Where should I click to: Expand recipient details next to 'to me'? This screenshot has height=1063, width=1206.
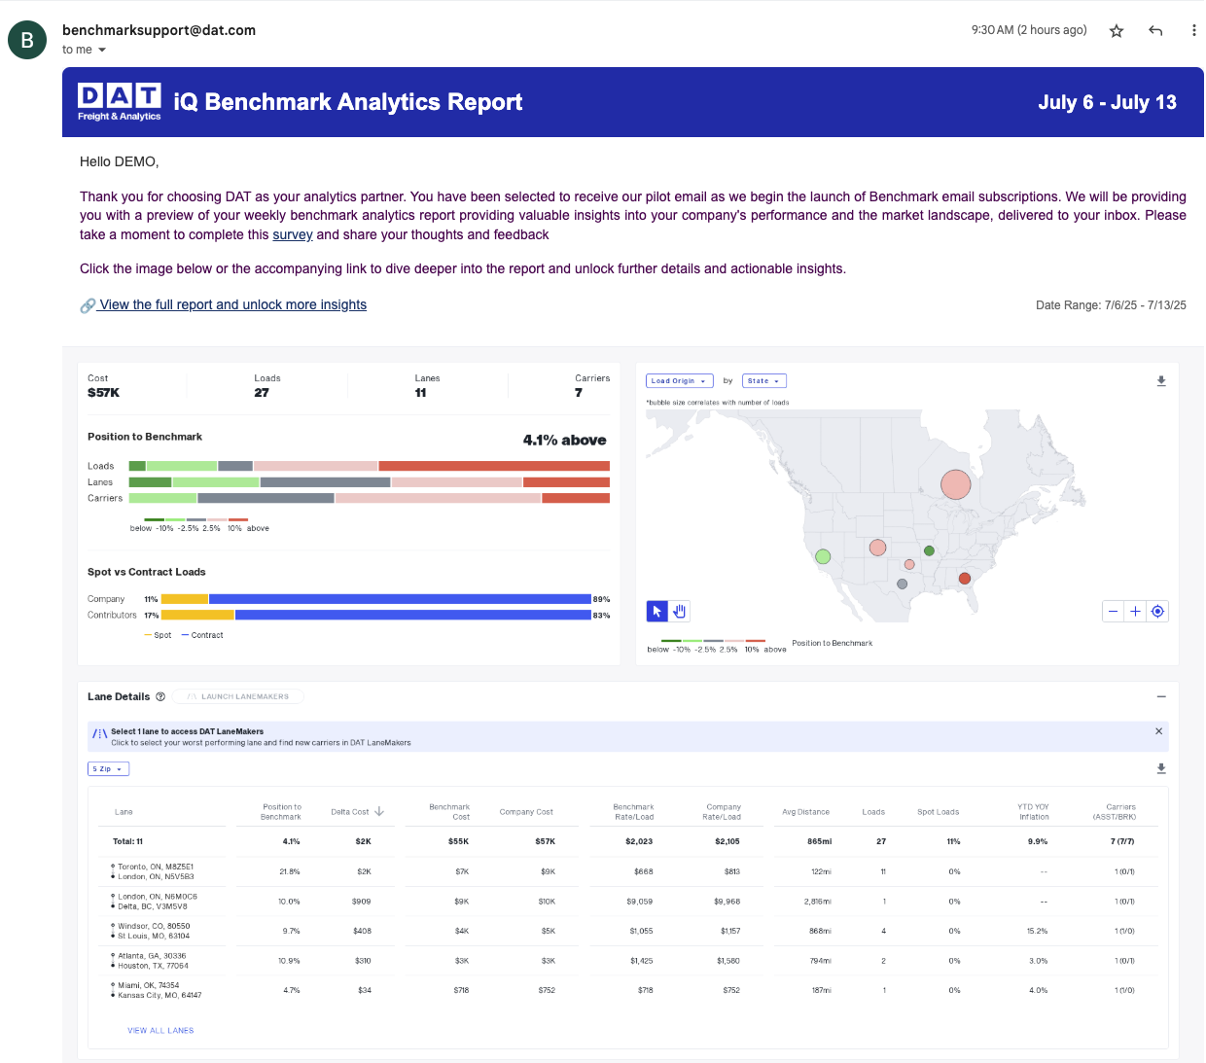pos(102,51)
